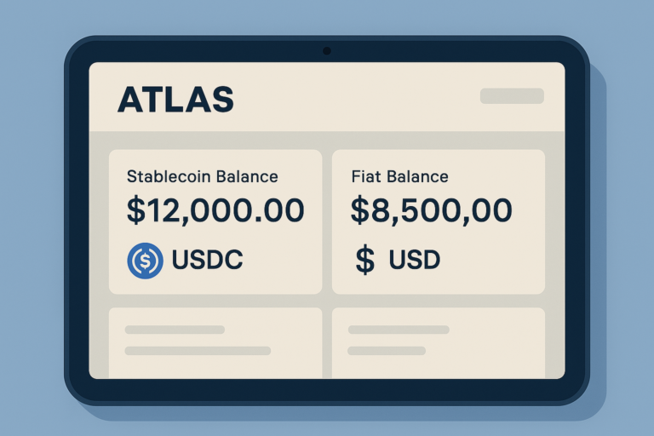Click the blue USDC coin icon

click(144, 261)
